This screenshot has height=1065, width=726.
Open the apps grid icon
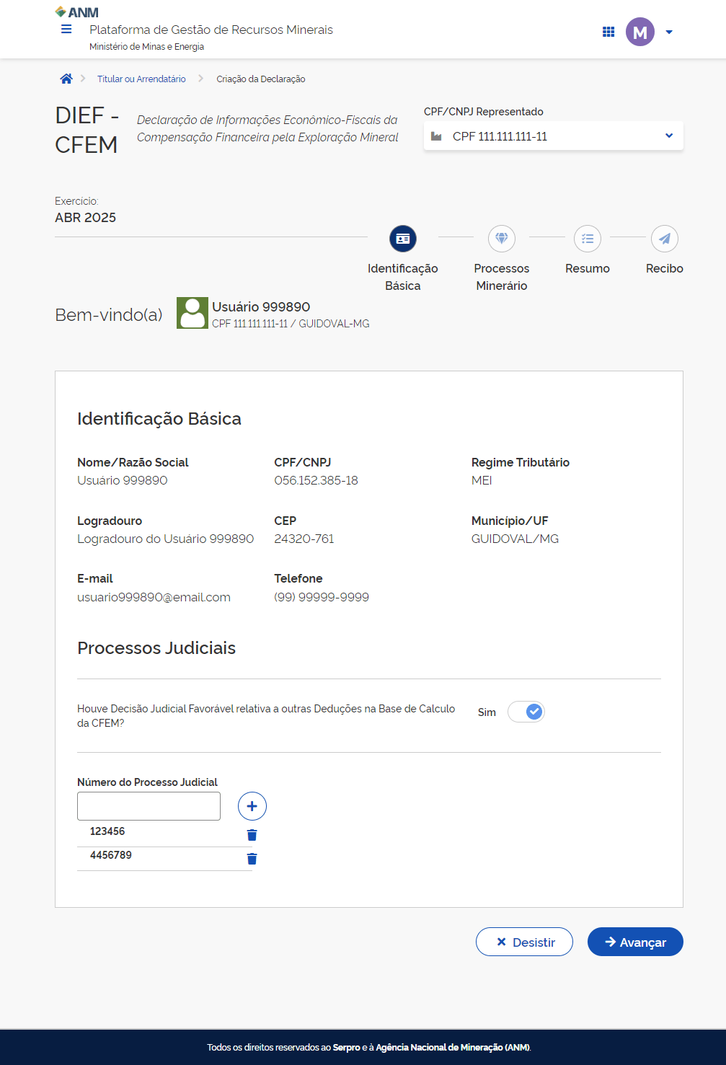(x=608, y=32)
